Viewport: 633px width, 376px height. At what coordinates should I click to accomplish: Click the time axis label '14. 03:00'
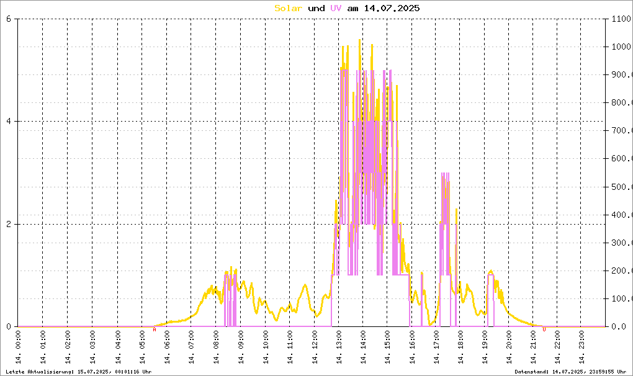pos(92,347)
